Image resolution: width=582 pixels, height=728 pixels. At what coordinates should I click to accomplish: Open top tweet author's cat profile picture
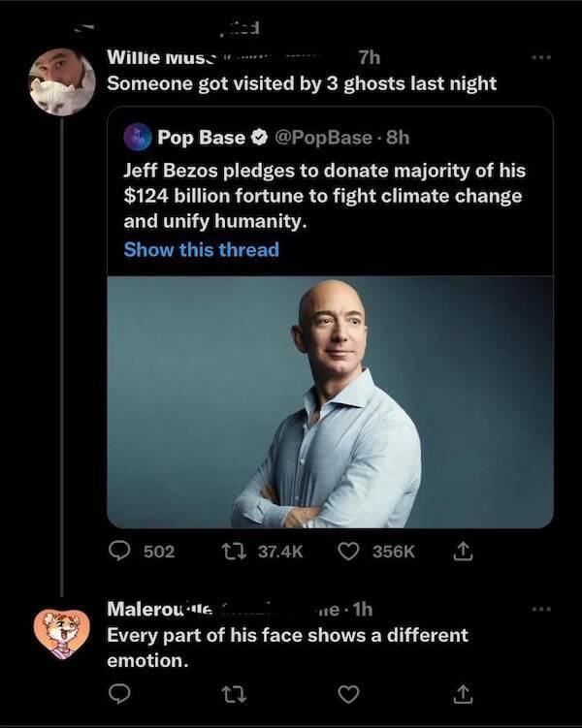(62, 82)
